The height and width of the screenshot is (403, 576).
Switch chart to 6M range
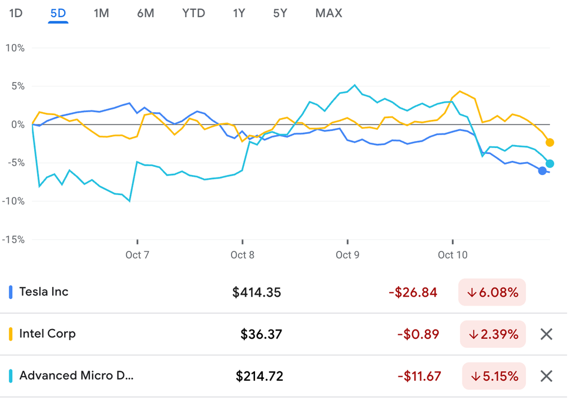(145, 13)
